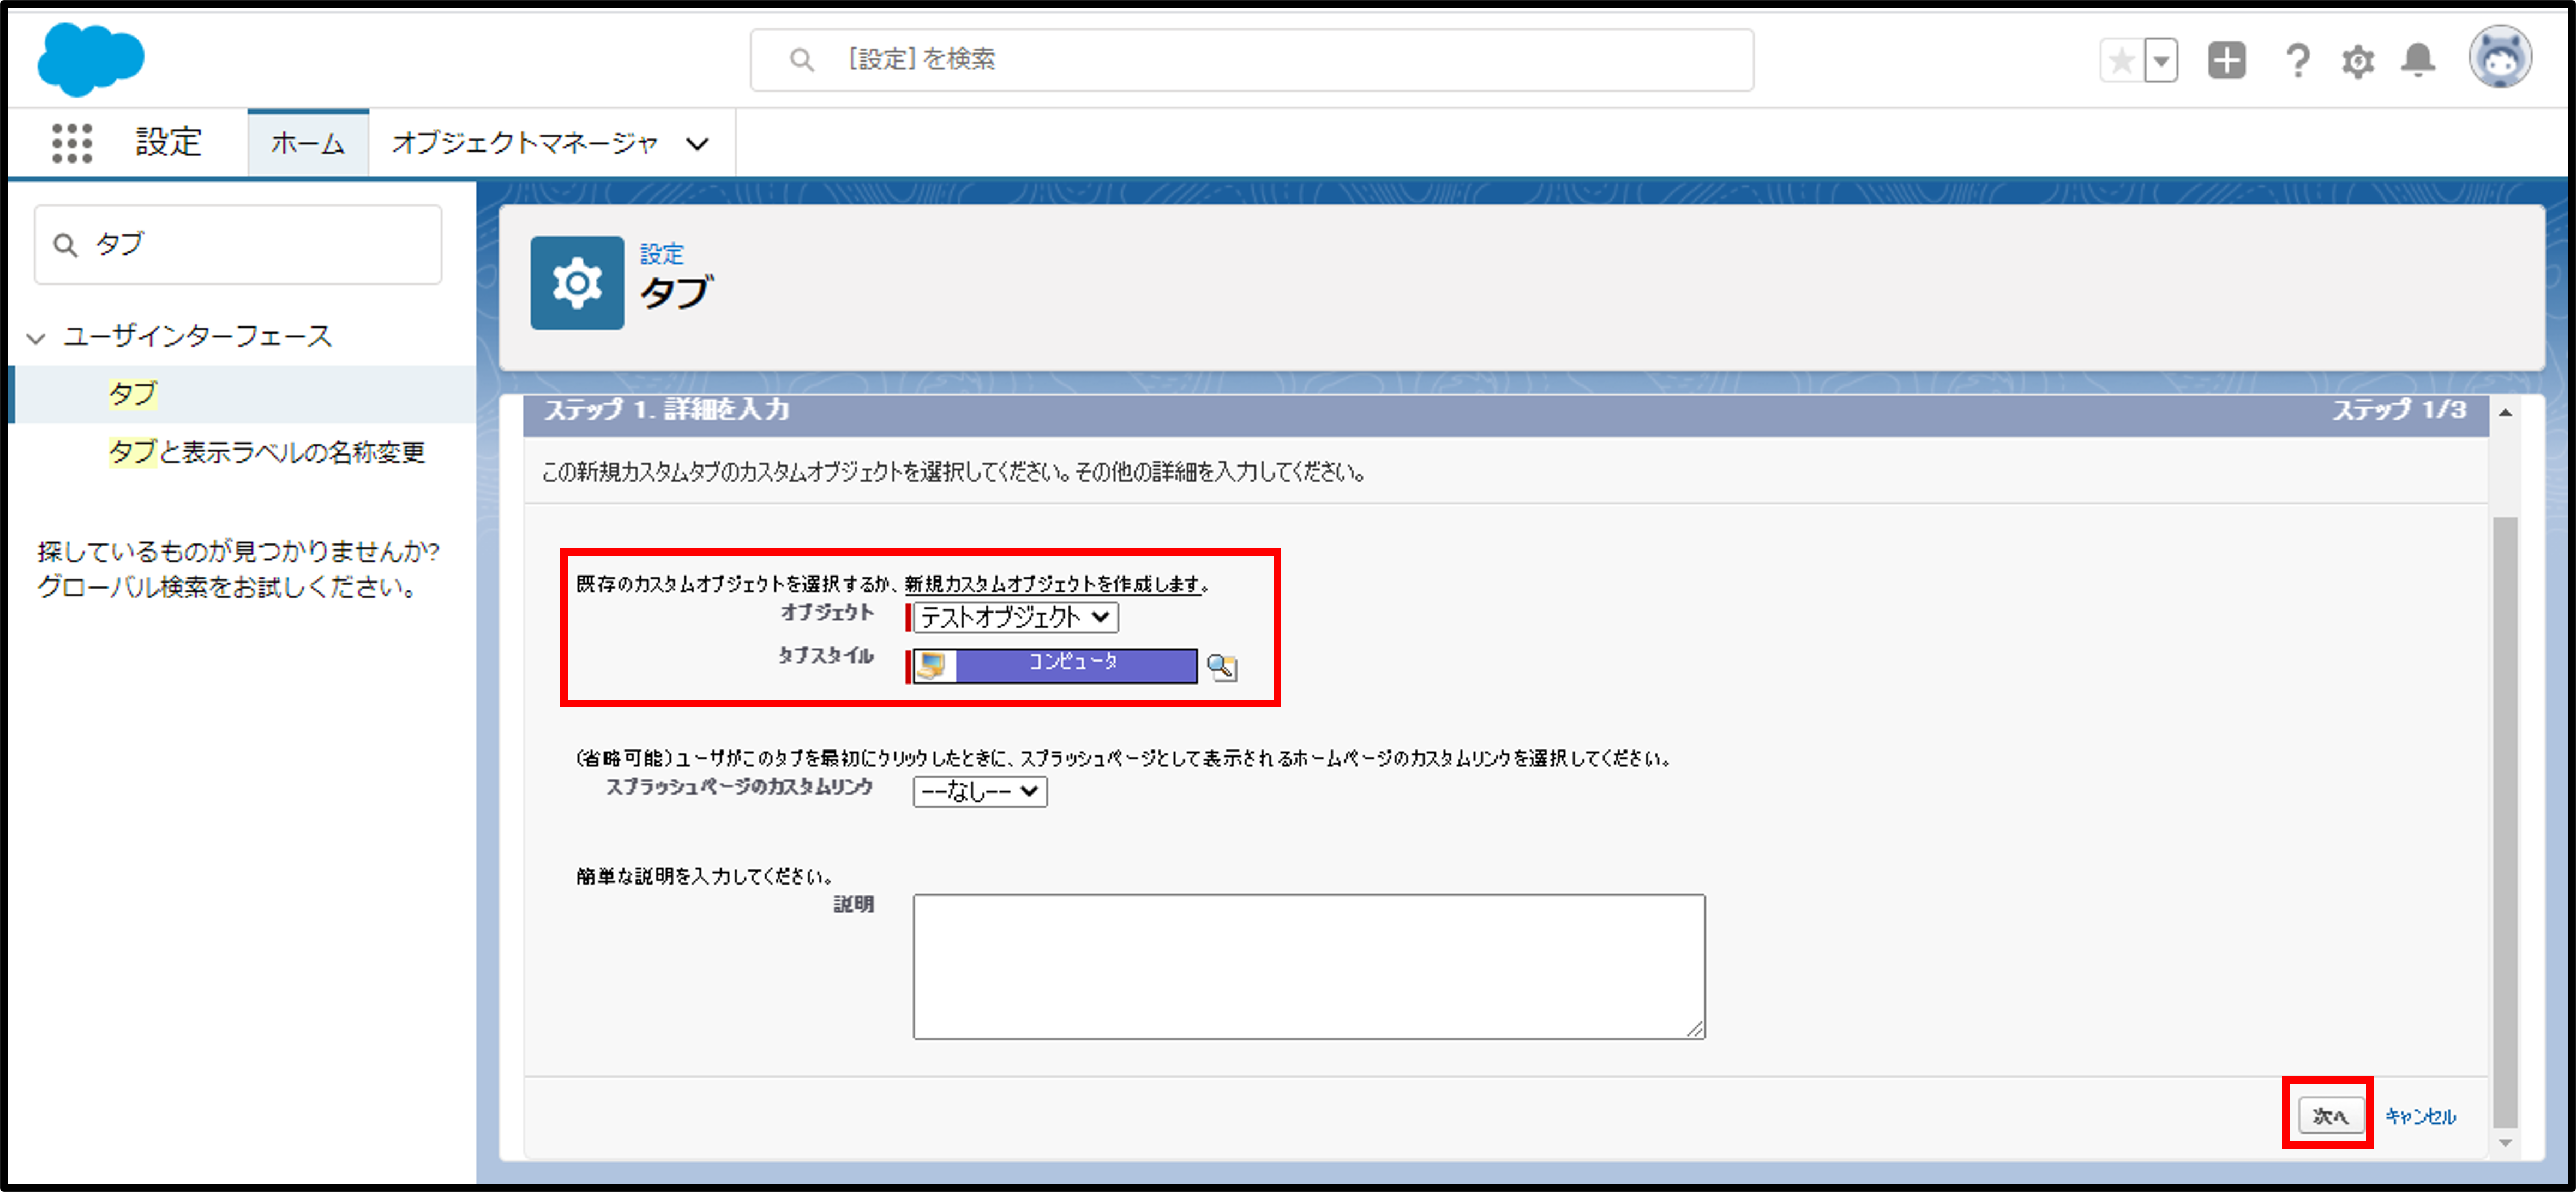Open the splash page custom link dropdown
This screenshot has height=1192, width=2576.
[x=979, y=791]
